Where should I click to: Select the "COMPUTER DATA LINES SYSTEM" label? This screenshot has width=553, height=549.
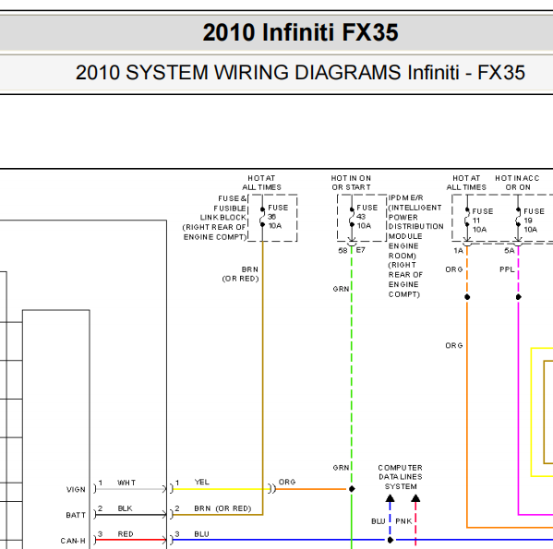tap(401, 477)
